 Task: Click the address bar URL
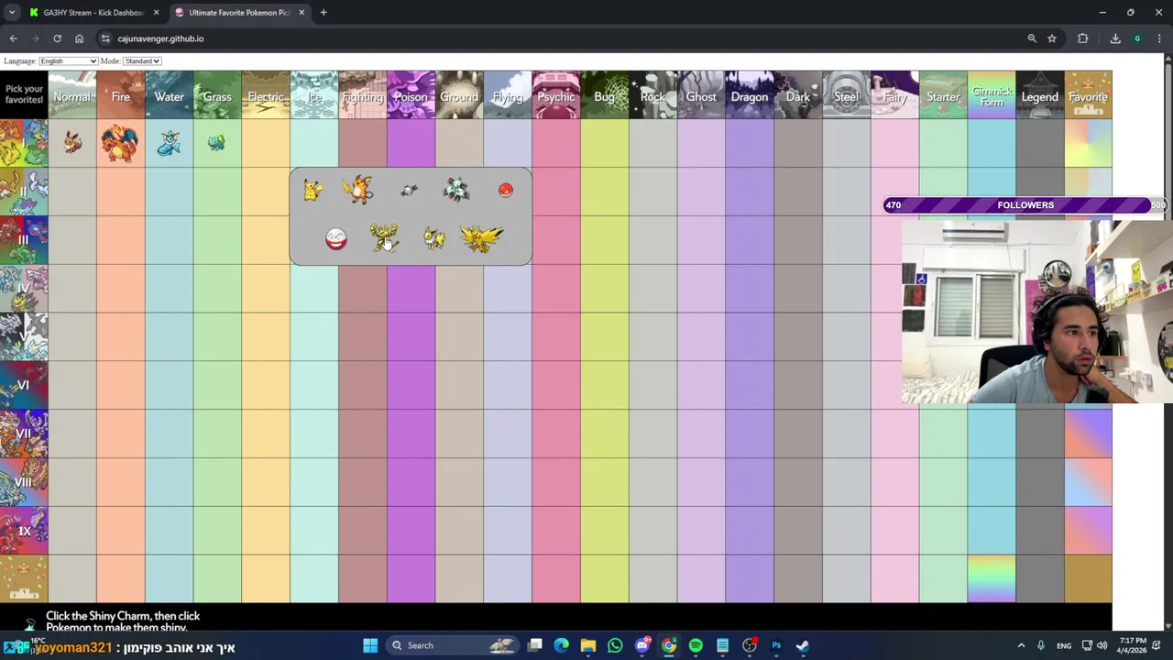[x=160, y=38]
